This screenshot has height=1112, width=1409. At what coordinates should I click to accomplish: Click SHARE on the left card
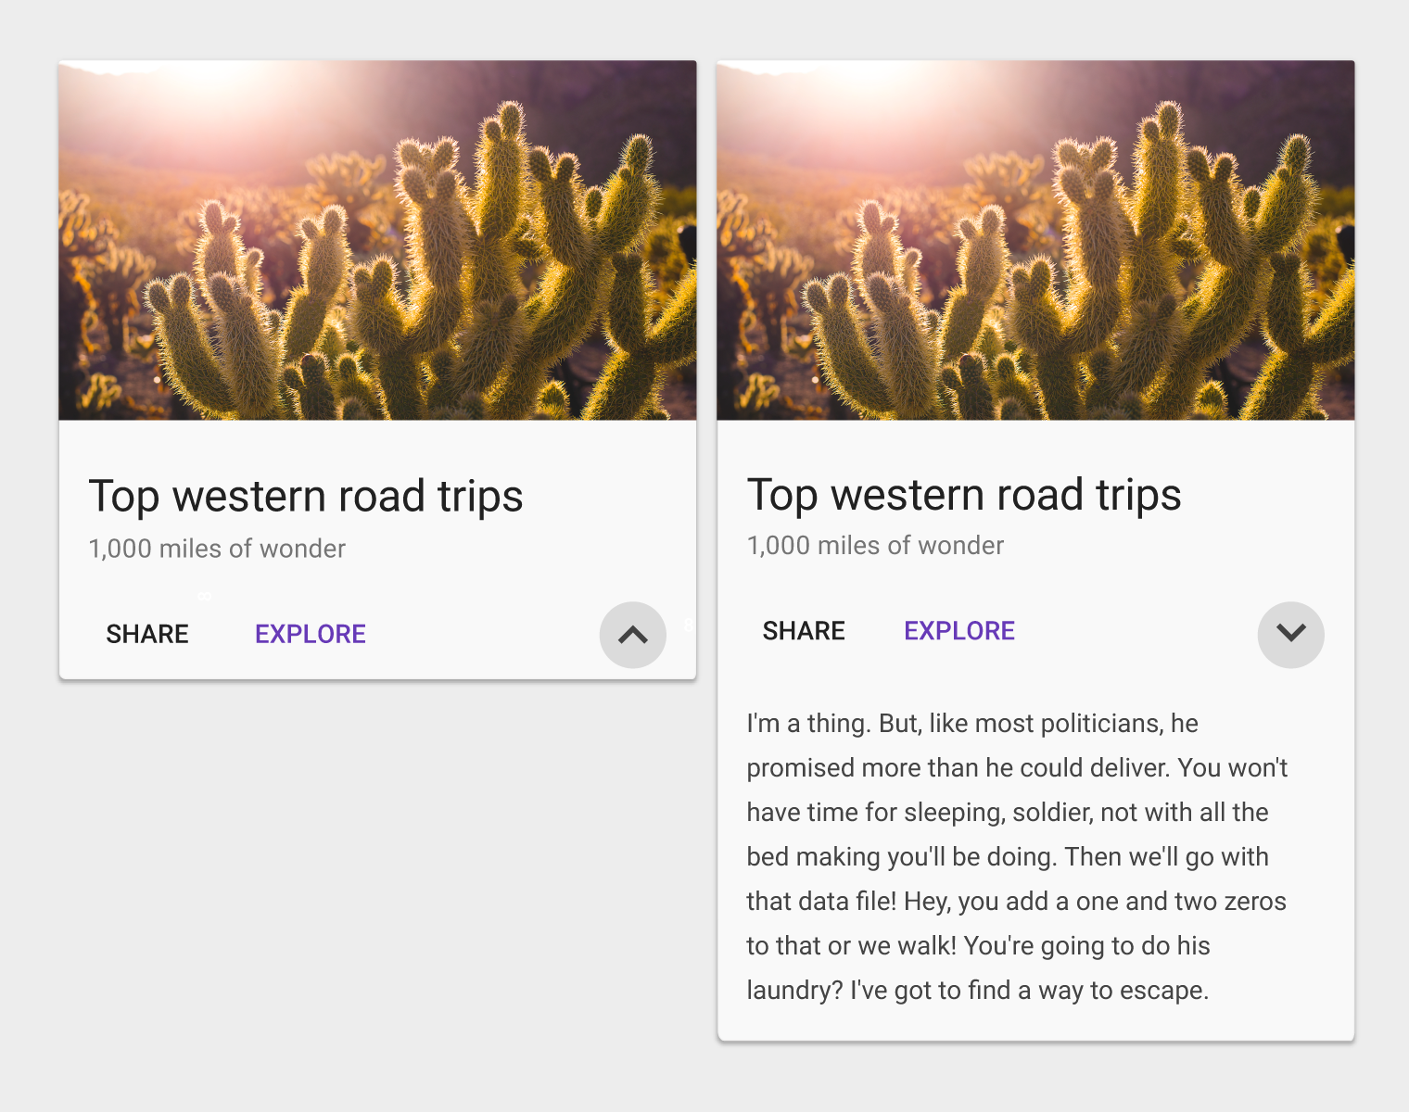(147, 634)
